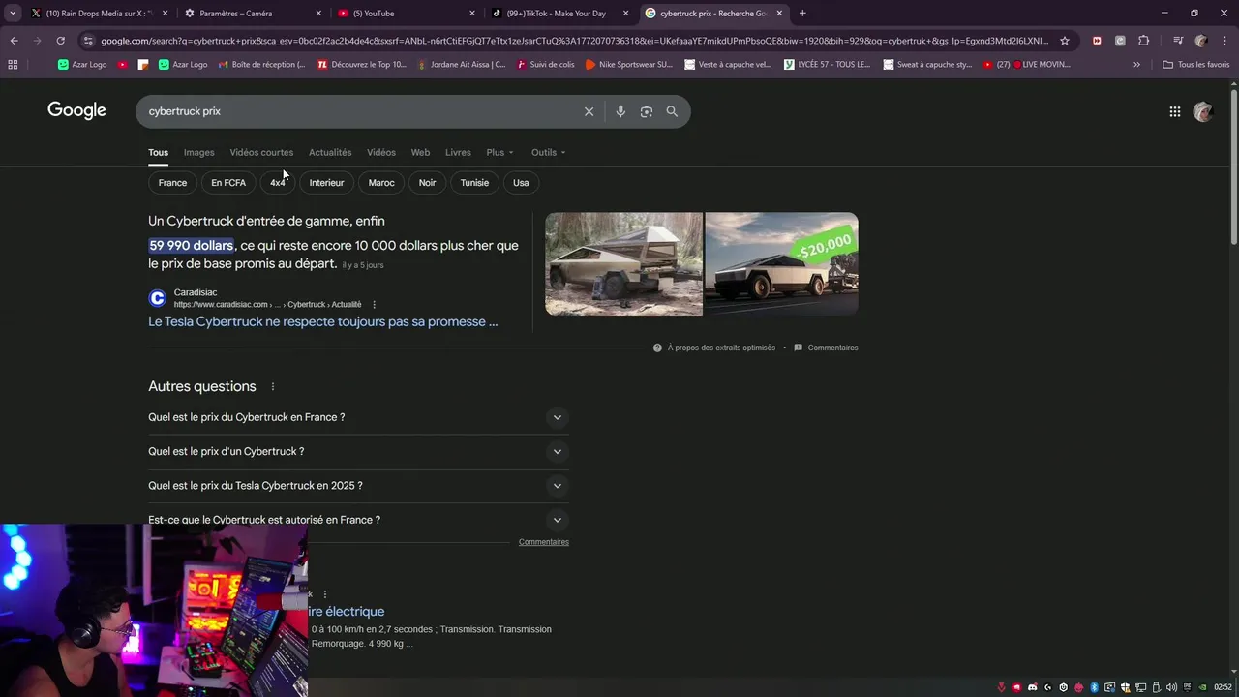
Task: Expand 'Quel est le prix du Tesla Cybertruck en 2025 ?'
Action: pyautogui.click(x=358, y=485)
